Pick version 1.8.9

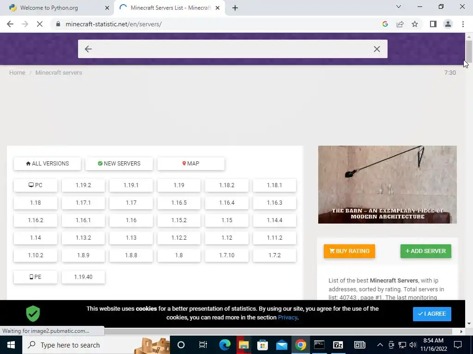83,255
